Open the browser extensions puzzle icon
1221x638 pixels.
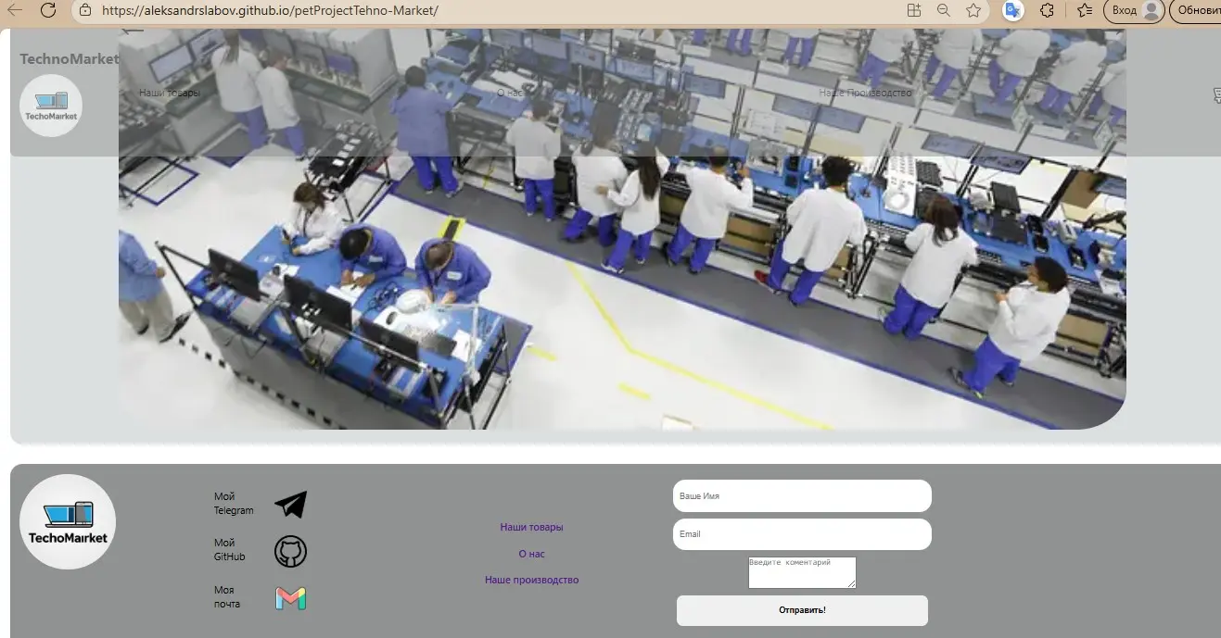tap(1047, 10)
